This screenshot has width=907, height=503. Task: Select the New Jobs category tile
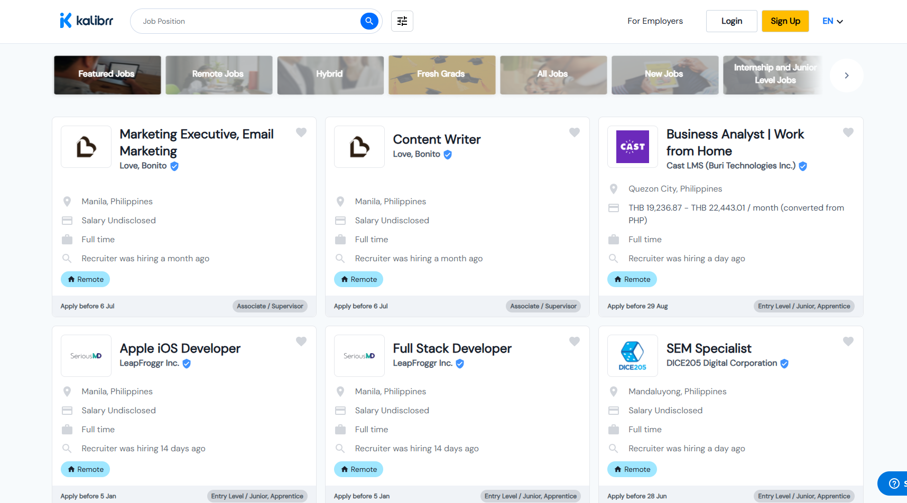(x=665, y=75)
